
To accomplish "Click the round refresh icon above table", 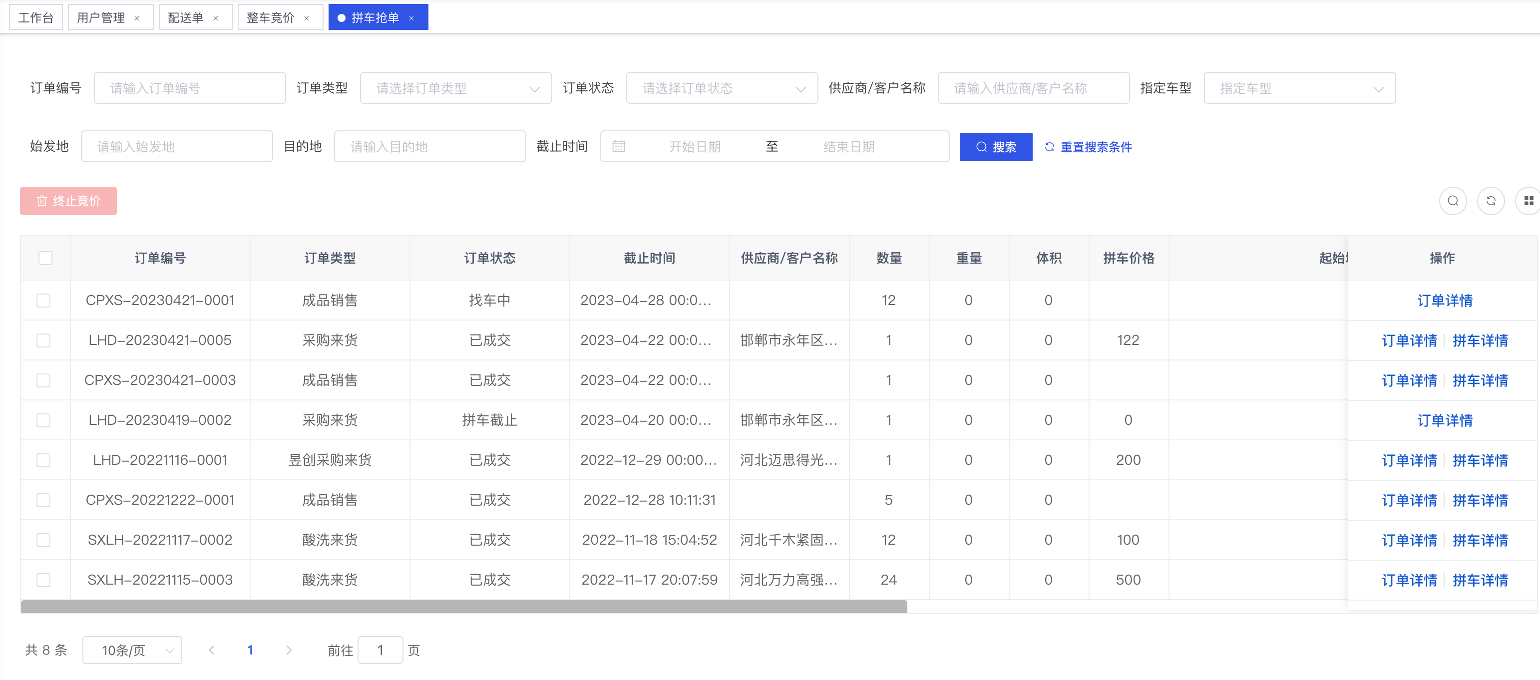I will 1491,201.
